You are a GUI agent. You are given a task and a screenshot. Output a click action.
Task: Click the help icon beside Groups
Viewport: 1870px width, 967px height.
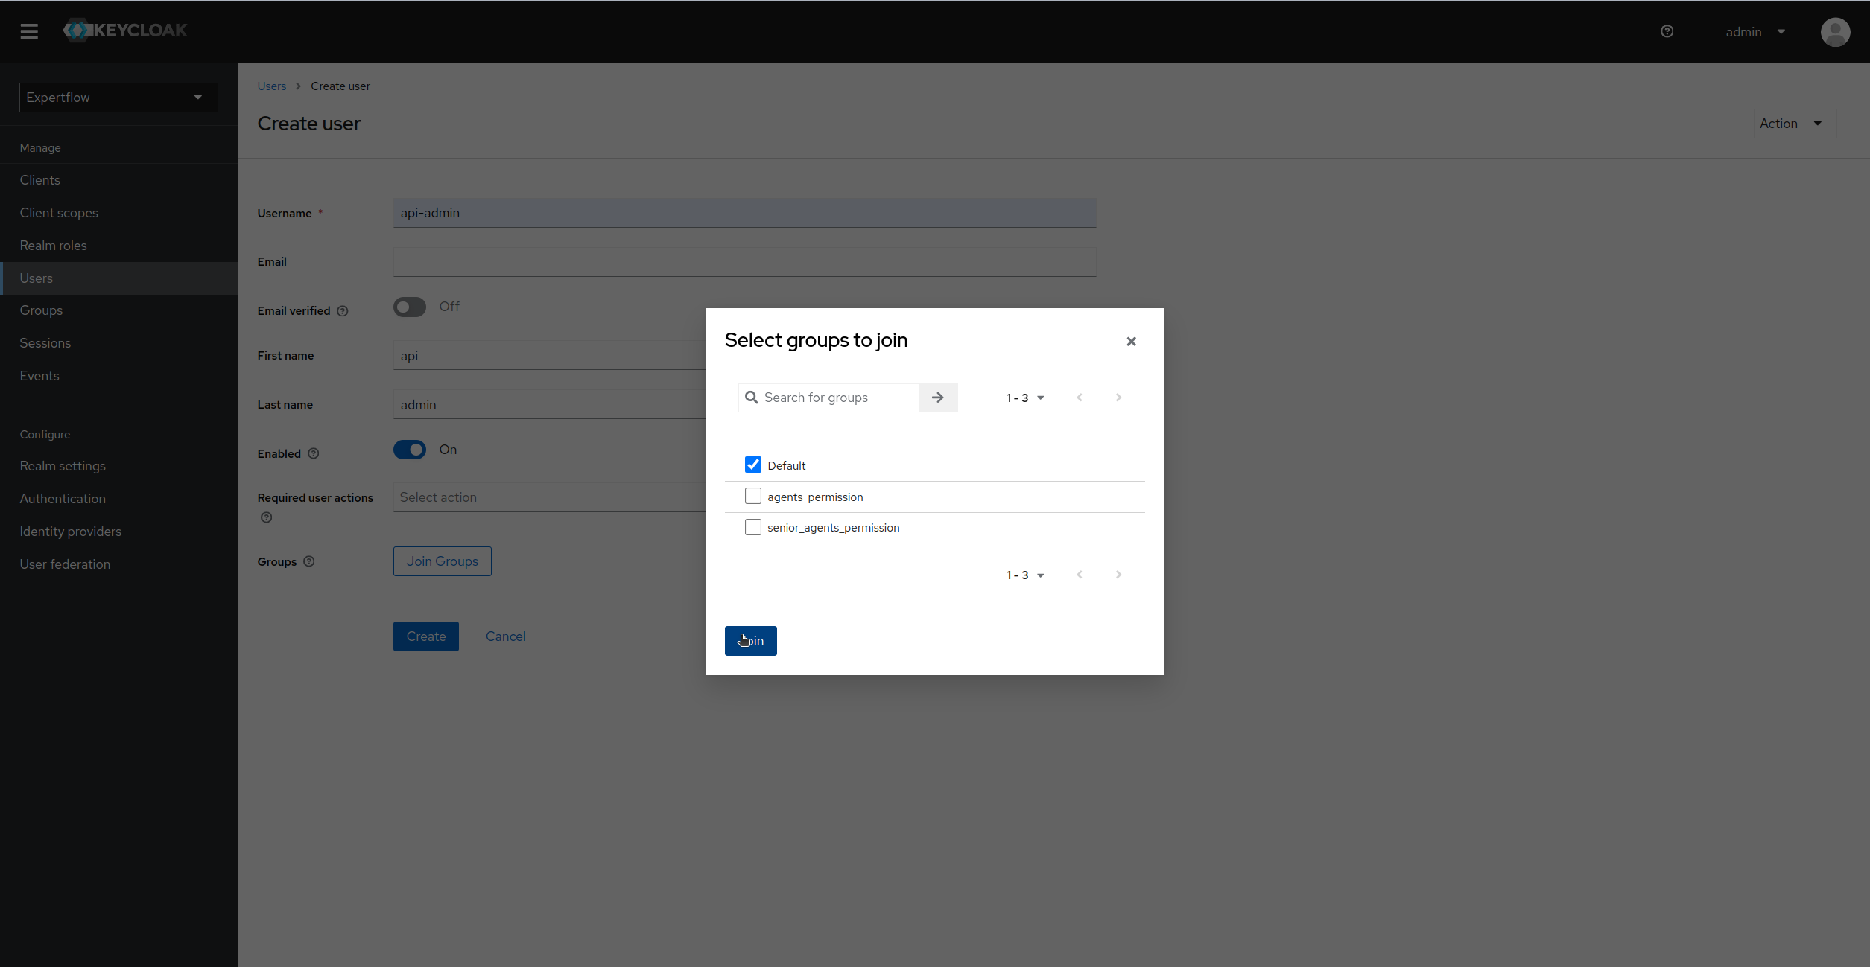(x=310, y=561)
